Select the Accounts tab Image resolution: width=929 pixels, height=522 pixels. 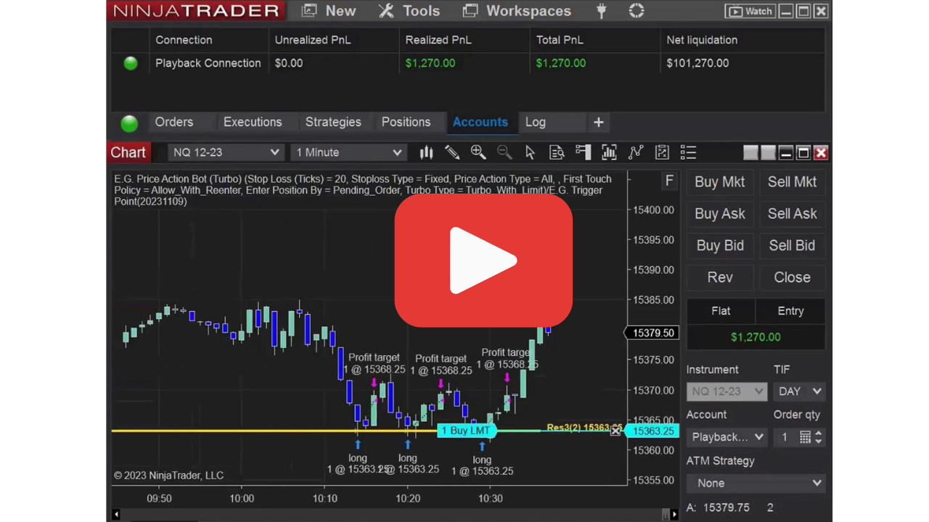[480, 122]
